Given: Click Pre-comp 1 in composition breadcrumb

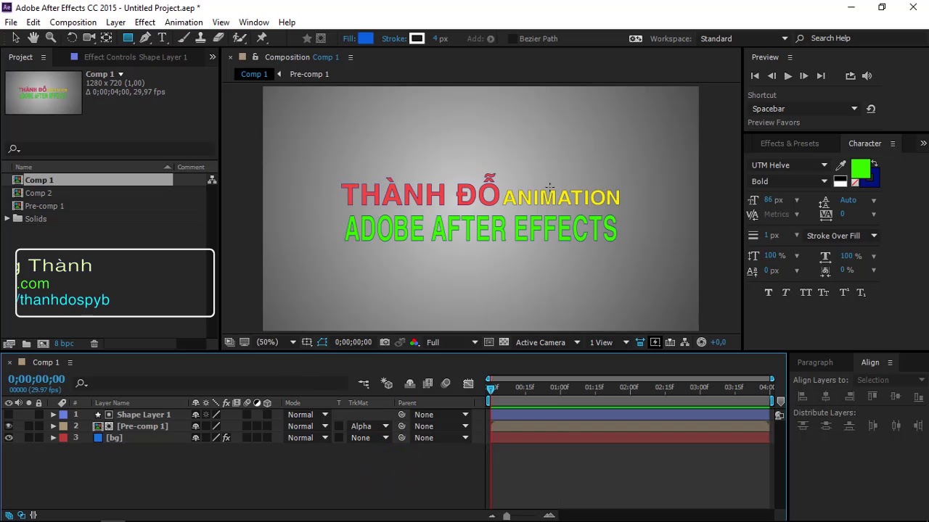Looking at the screenshot, I should pyautogui.click(x=309, y=74).
